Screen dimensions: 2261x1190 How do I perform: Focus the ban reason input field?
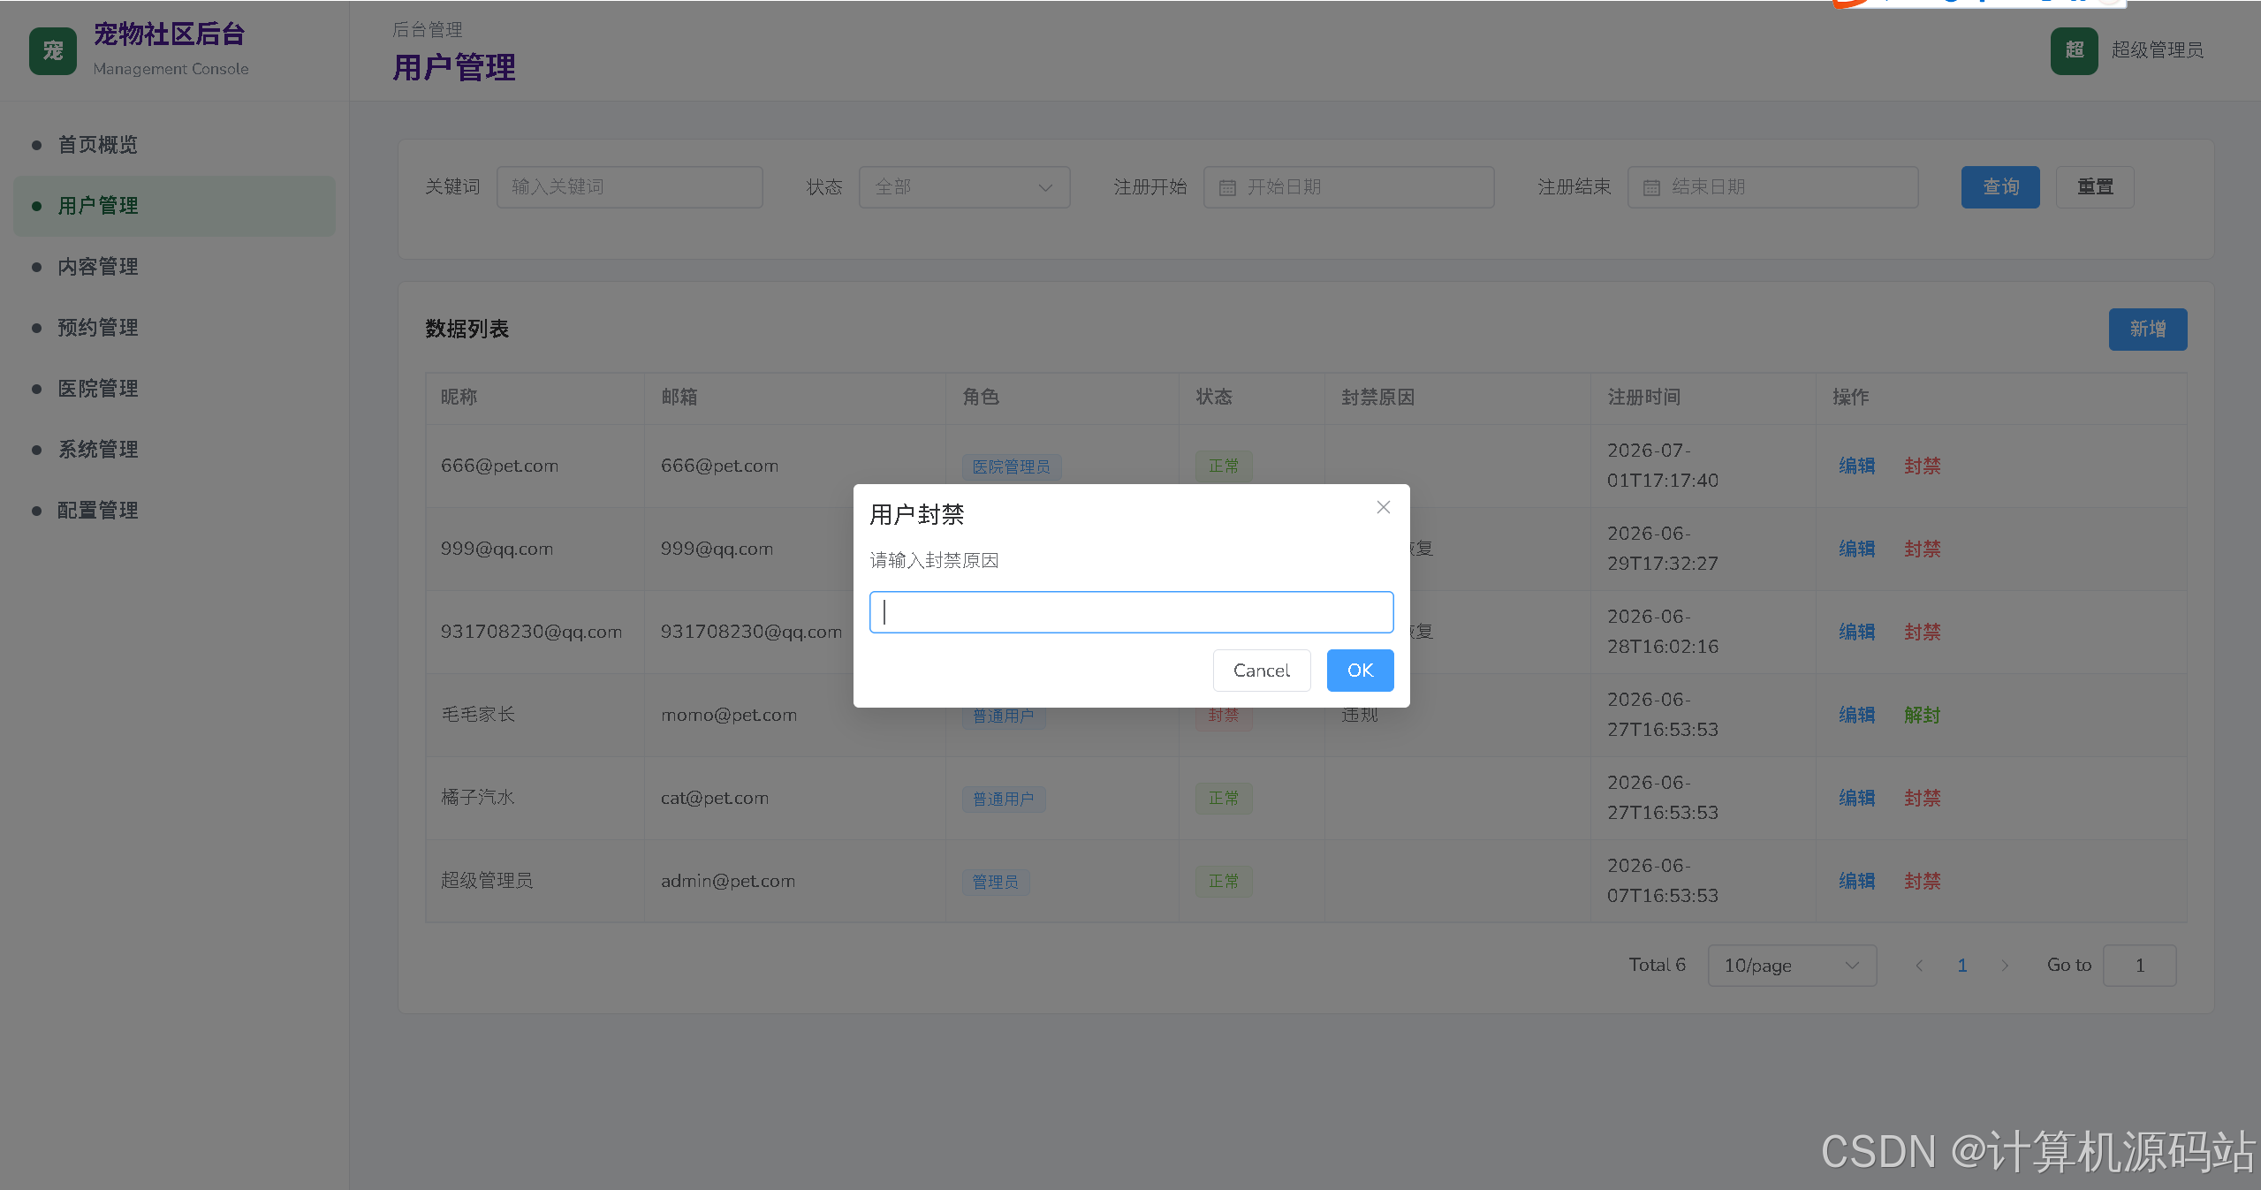coord(1131,612)
